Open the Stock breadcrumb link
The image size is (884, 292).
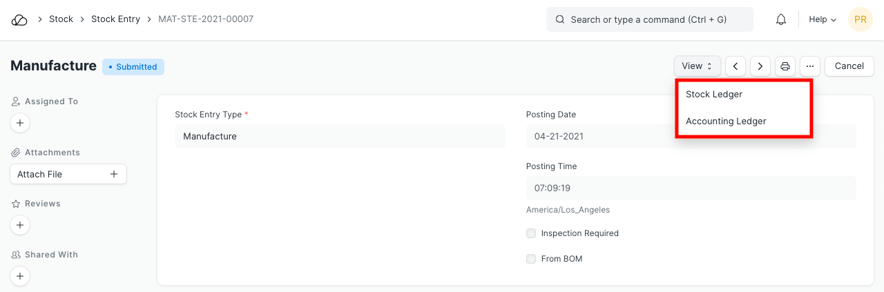(x=61, y=19)
